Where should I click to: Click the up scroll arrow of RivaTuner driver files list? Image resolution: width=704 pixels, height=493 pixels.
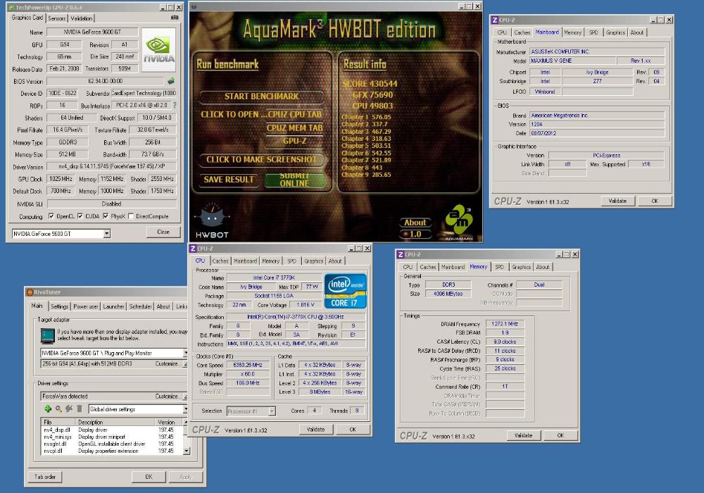coord(185,422)
